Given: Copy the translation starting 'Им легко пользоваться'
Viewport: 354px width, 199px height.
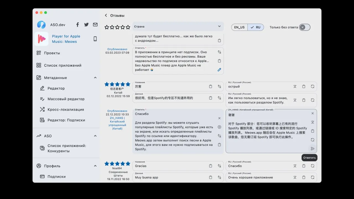Looking at the screenshot, I should (x=304, y=100).
